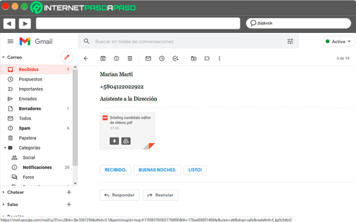Add a new chat with plus icon
The image size is (356, 222).
[x=69, y=192]
